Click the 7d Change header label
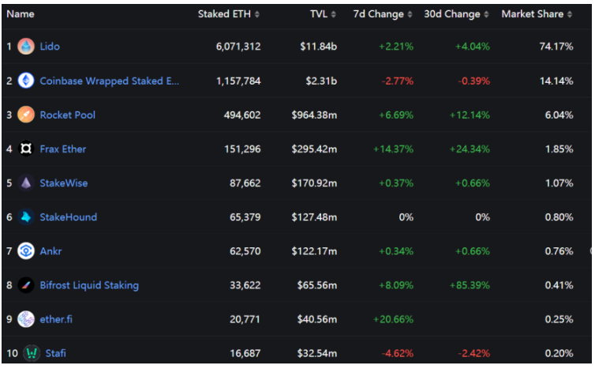Screen dimensions: 595x369 [378, 14]
